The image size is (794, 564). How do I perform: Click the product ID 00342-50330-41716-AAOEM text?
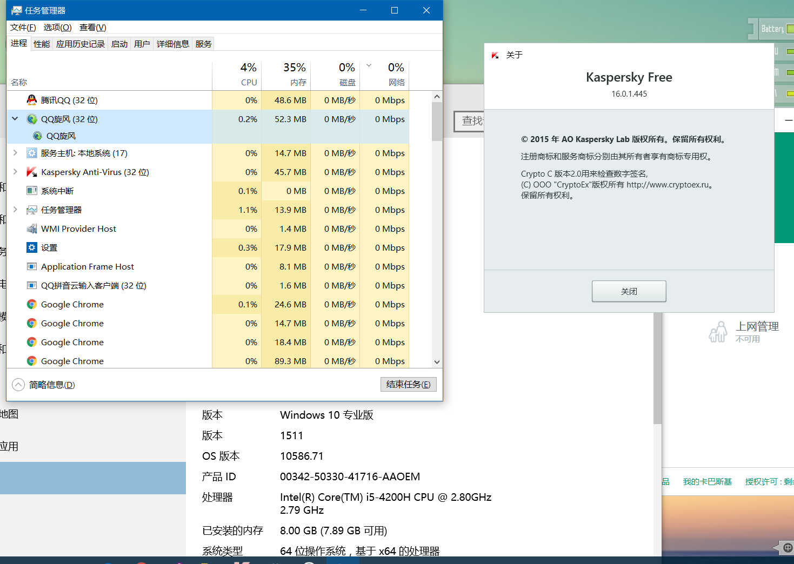(350, 476)
